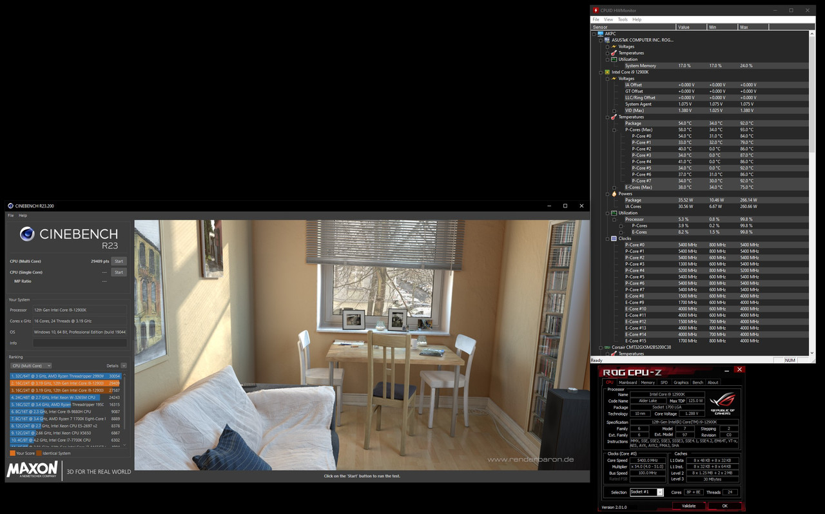The height and width of the screenshot is (514, 825).
Task: Click the Max column header in HWMonitor
Action: tap(753, 27)
